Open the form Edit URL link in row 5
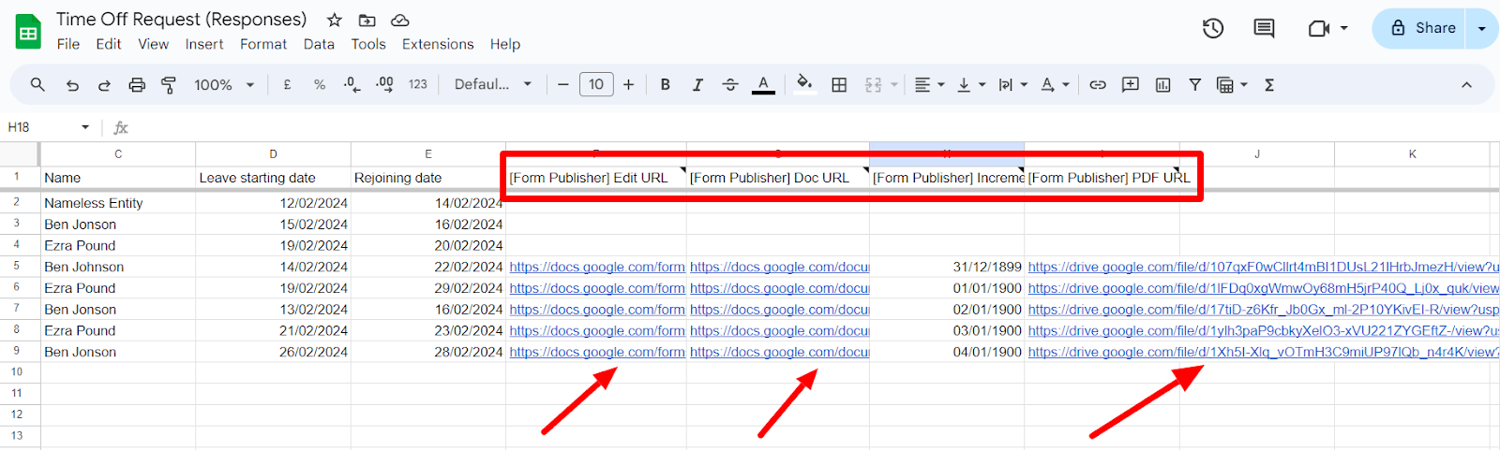 click(x=597, y=267)
